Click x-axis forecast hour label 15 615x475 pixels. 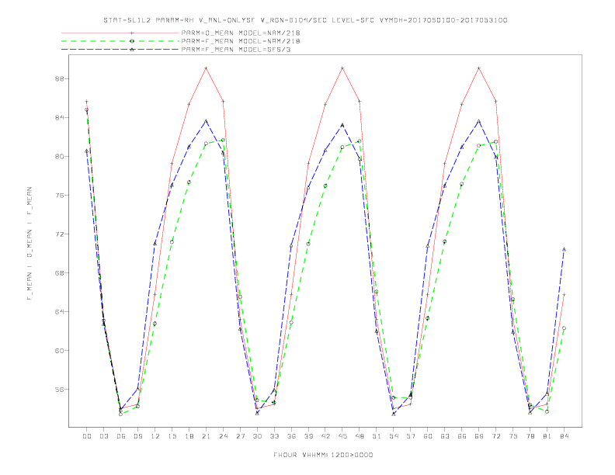(x=172, y=436)
